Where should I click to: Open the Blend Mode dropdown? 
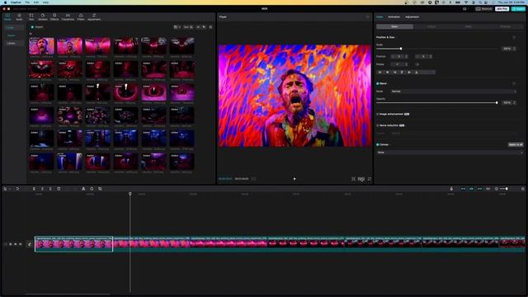coord(453,92)
